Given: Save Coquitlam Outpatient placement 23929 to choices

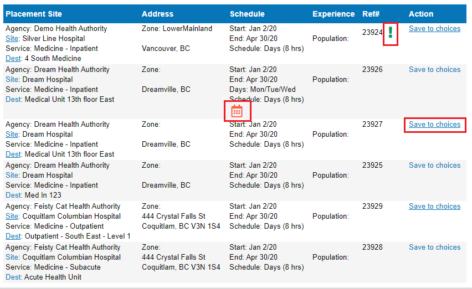Looking at the screenshot, I should click(434, 207).
